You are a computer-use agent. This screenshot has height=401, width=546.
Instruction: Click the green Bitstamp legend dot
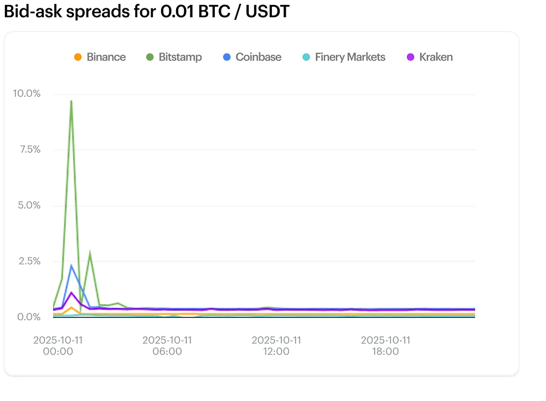pos(150,57)
